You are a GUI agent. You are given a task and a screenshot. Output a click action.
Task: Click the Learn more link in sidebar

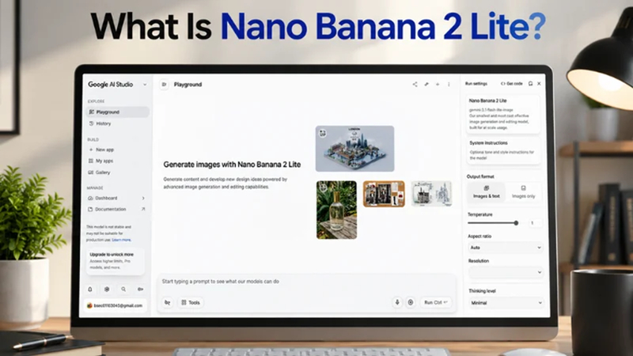coord(121,240)
